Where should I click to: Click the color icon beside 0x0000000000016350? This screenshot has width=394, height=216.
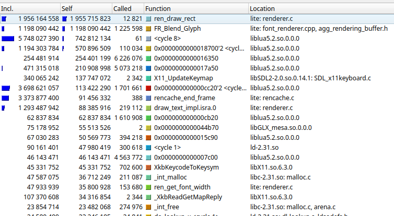148,58
